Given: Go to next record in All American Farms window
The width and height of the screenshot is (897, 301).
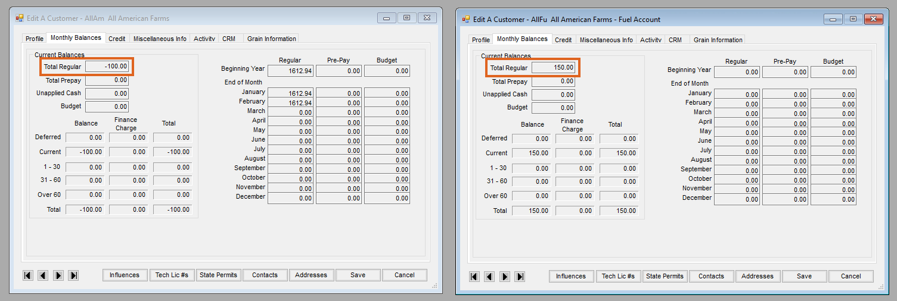Looking at the screenshot, I should pyautogui.click(x=58, y=275).
